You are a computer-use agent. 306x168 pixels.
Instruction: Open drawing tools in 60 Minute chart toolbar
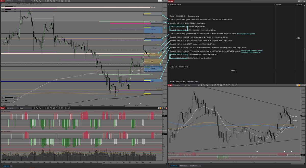[37, 2]
